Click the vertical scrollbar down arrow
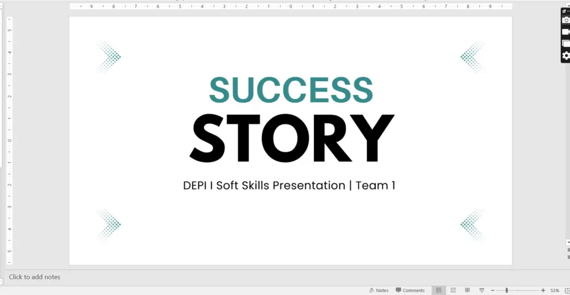Viewport: 570px width, 295px height. (568, 243)
